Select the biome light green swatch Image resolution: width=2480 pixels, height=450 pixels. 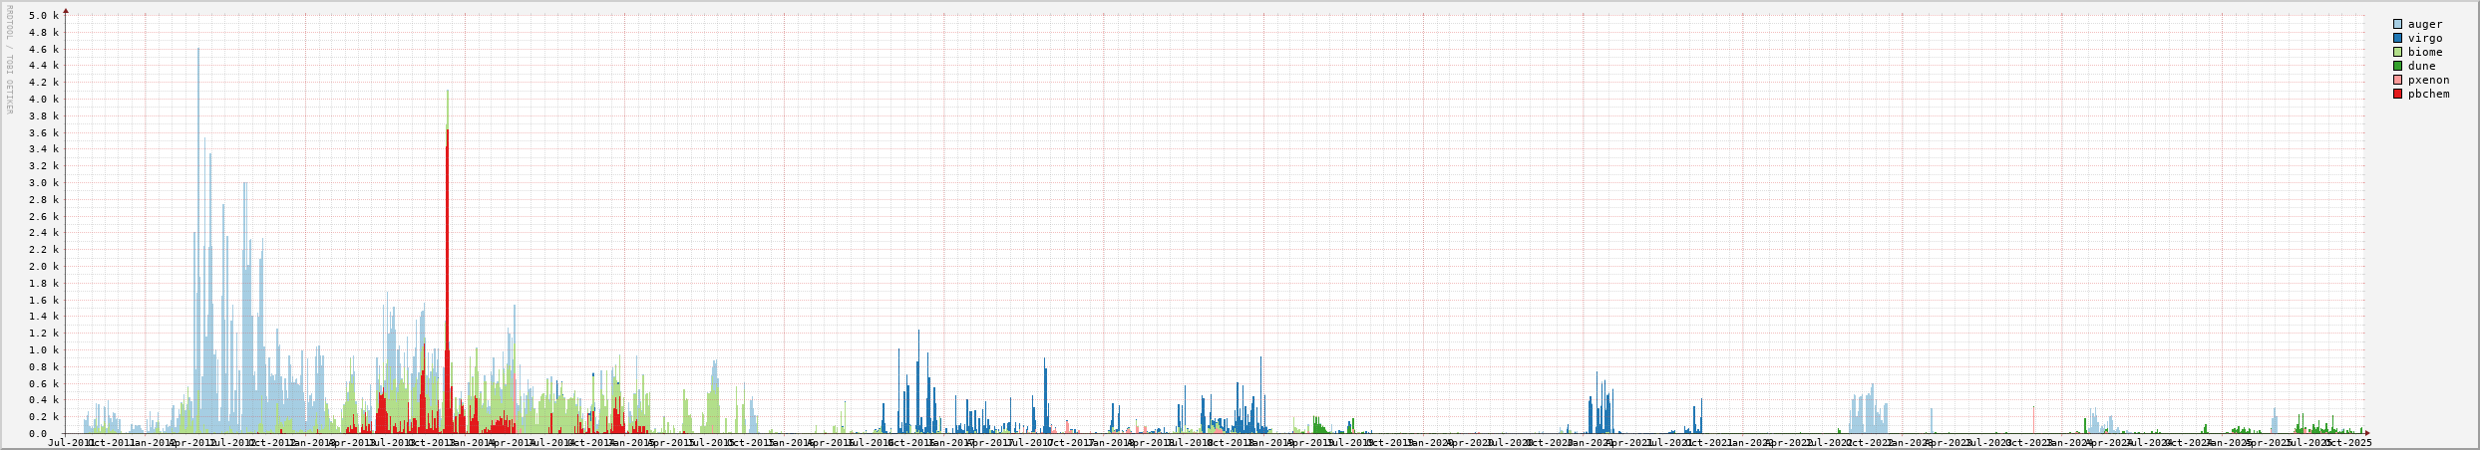tap(2397, 52)
